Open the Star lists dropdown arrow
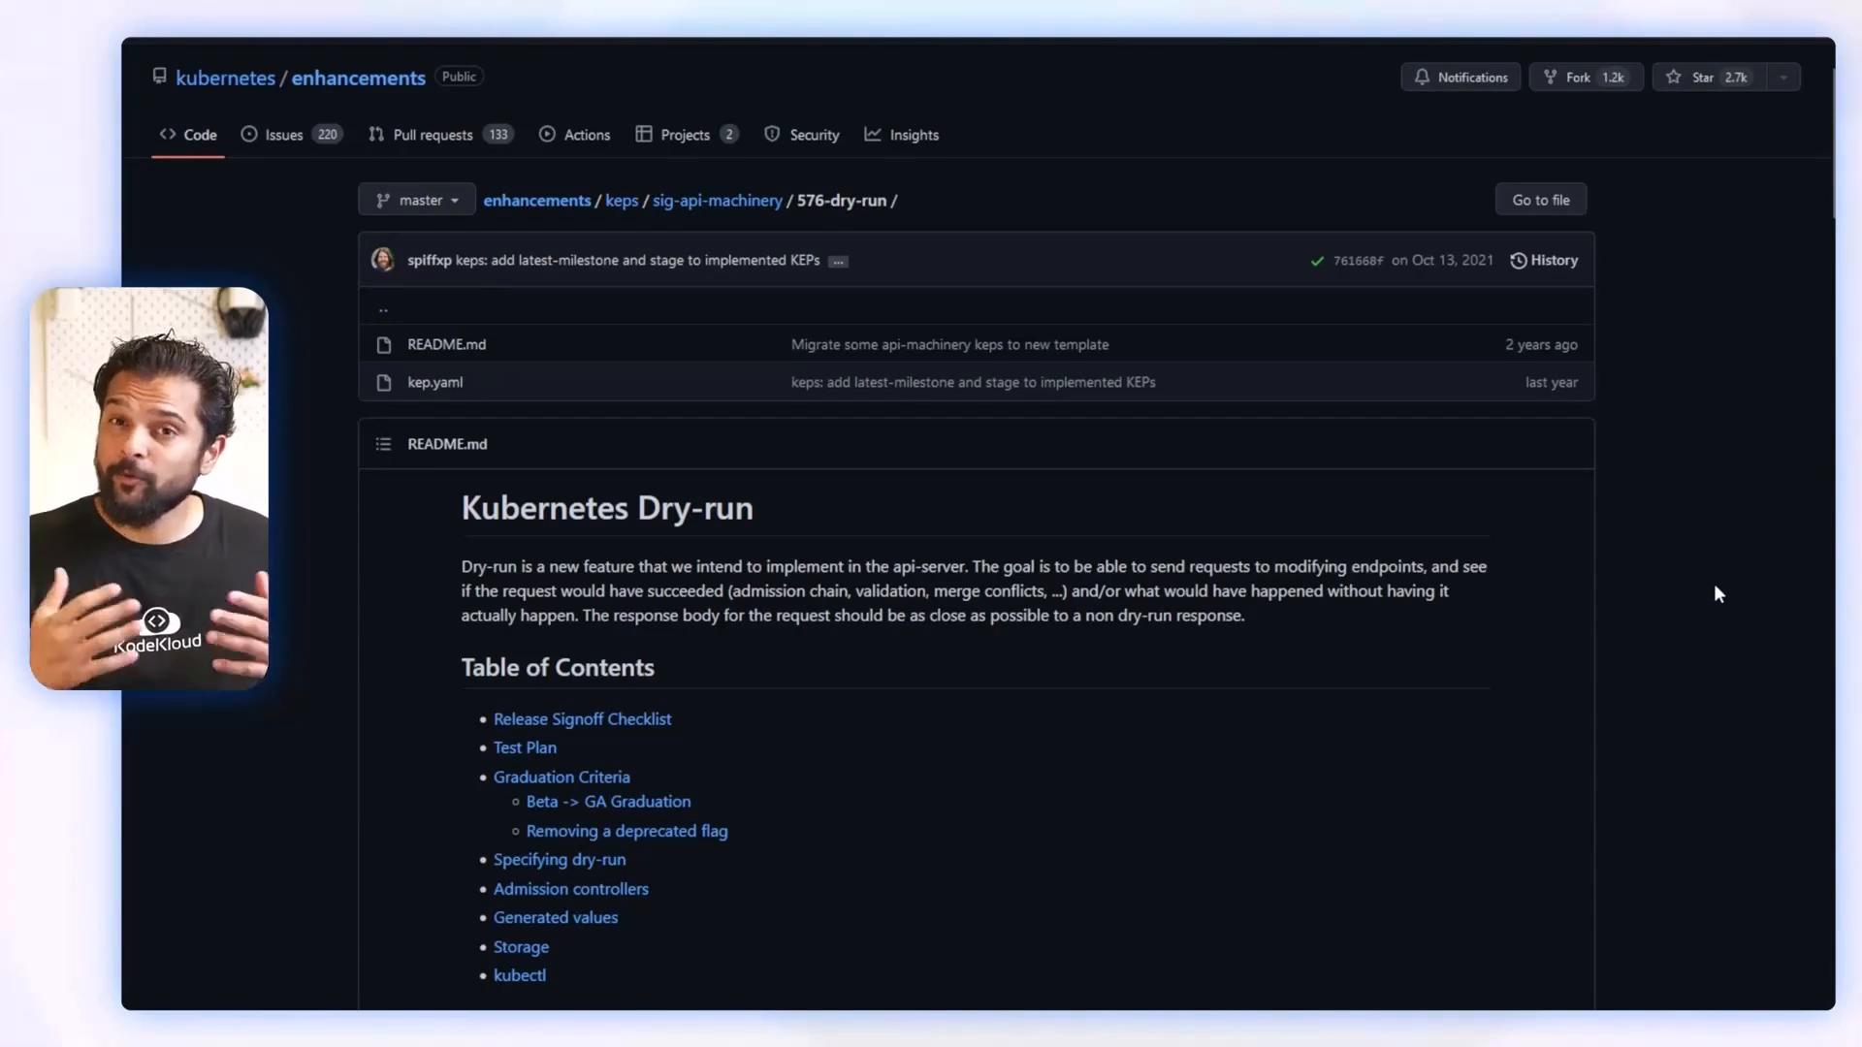The image size is (1862, 1047). [1783, 78]
